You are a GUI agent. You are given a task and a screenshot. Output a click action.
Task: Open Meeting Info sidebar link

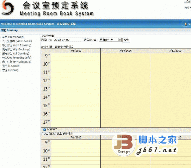coord(17,58)
